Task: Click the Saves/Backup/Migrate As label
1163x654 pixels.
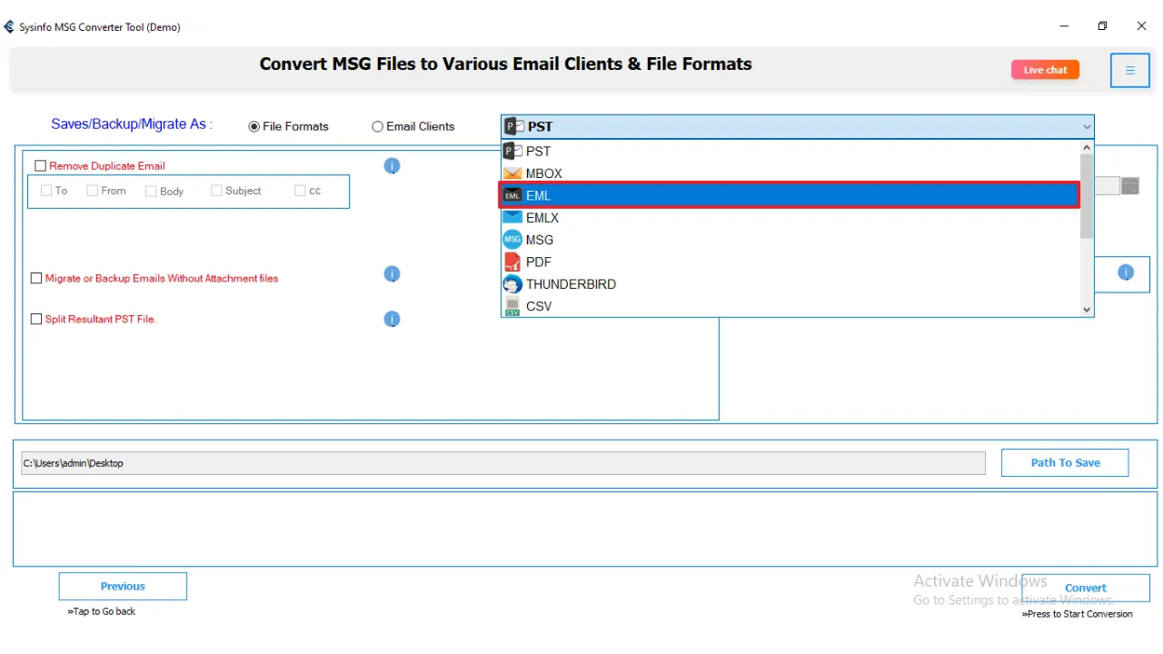Action: click(132, 124)
